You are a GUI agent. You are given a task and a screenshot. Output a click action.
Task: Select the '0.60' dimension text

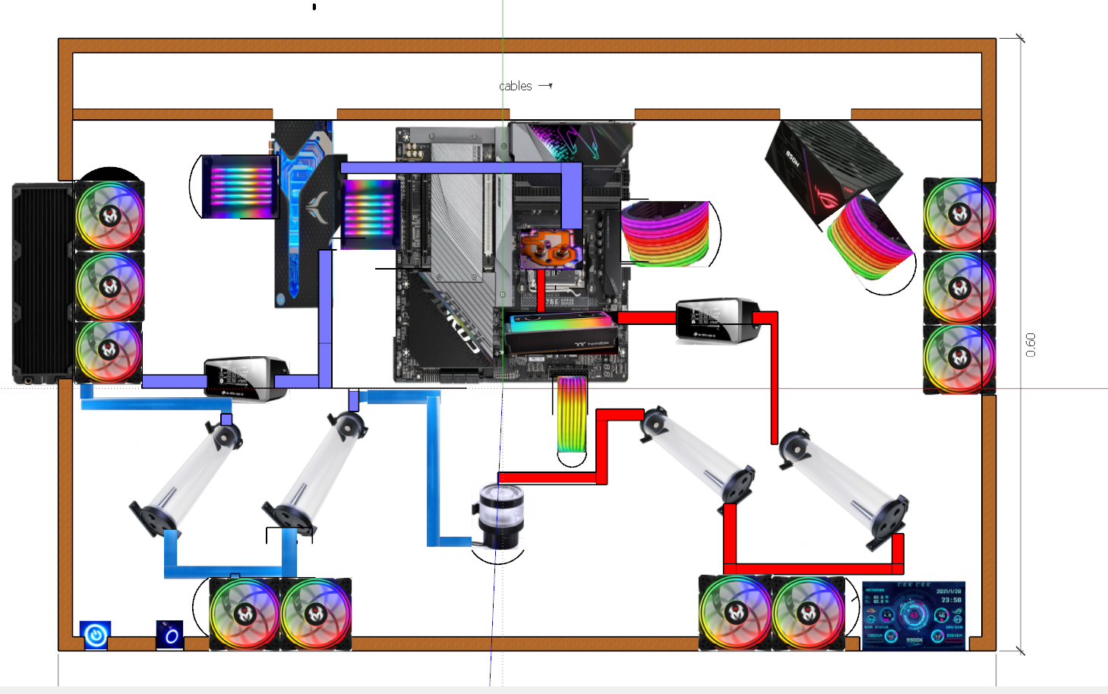click(x=1031, y=345)
